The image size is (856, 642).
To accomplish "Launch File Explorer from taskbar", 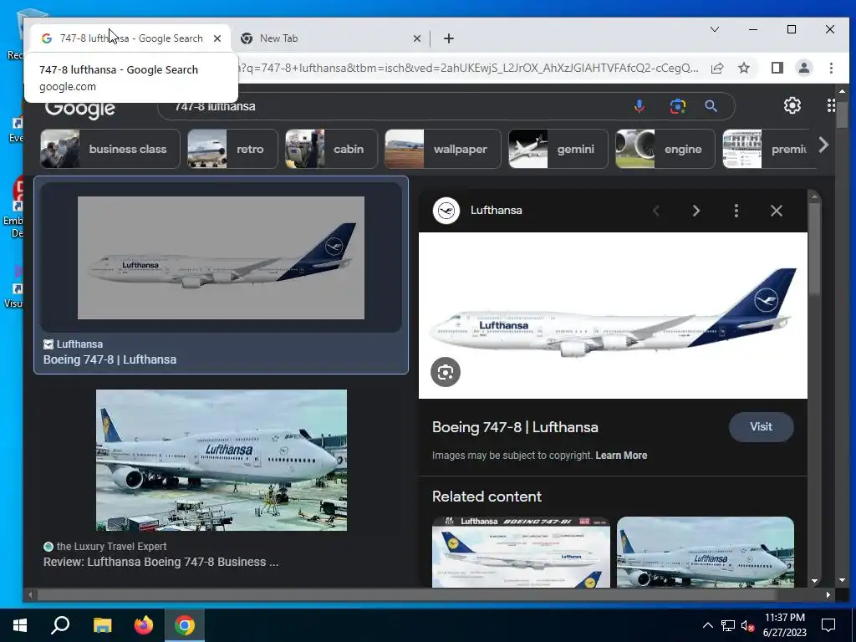I will coord(102,625).
